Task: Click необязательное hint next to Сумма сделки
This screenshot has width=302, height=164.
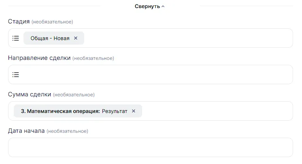Action: pyautogui.click(x=74, y=95)
